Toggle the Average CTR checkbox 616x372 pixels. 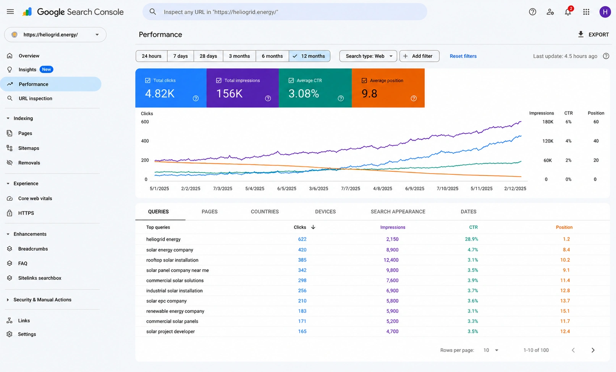[291, 81]
